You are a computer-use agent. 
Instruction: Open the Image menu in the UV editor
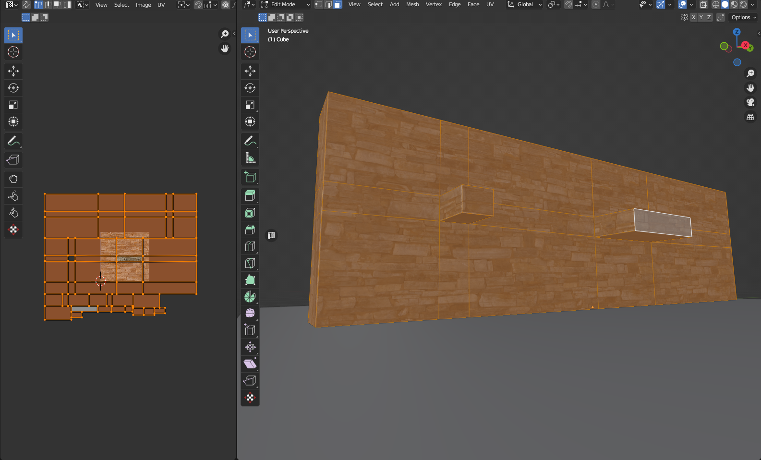click(143, 5)
